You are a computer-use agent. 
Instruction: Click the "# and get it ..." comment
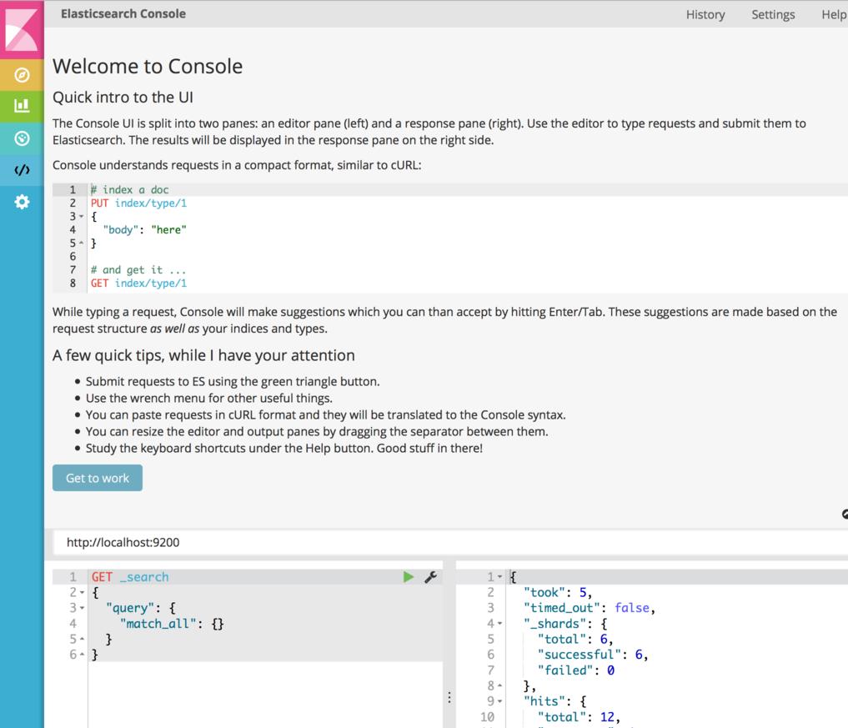tap(138, 270)
